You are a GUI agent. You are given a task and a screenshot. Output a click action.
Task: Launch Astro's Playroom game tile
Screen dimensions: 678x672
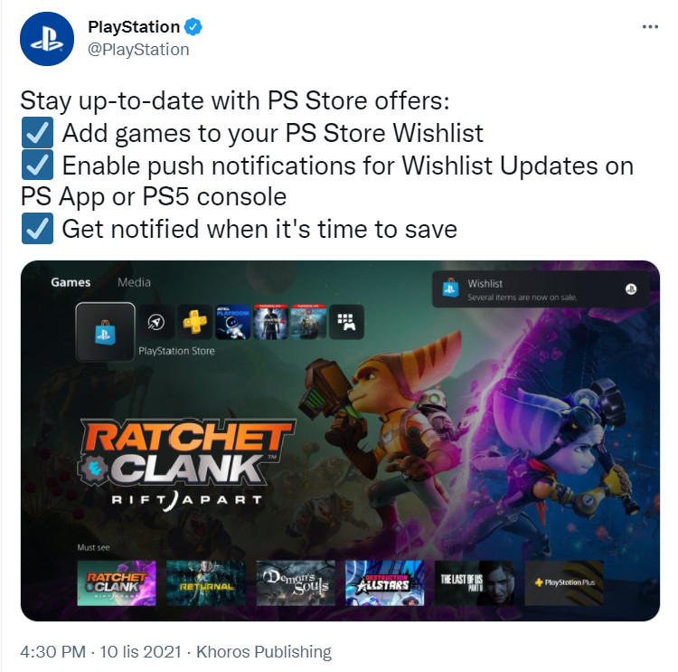(x=232, y=322)
